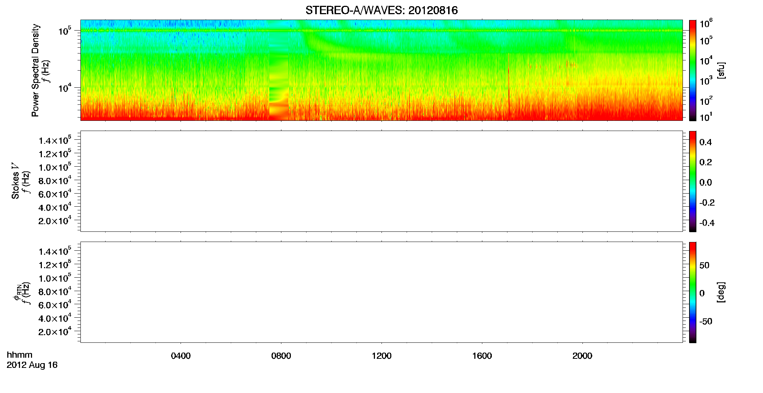Click the hhmm axis caption
This screenshot has height=393, width=763.
pos(20,355)
